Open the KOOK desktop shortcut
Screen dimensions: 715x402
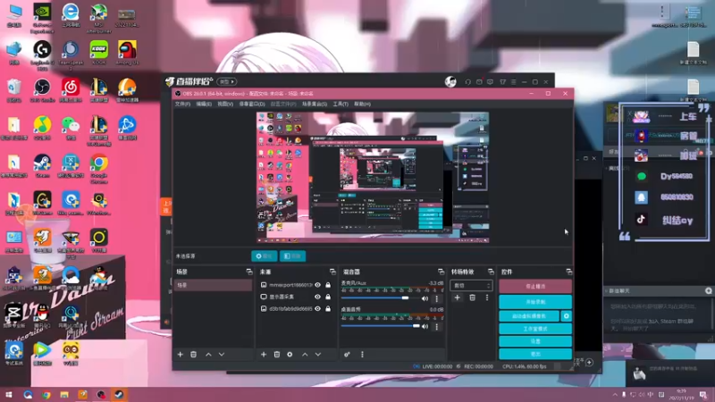click(x=98, y=53)
